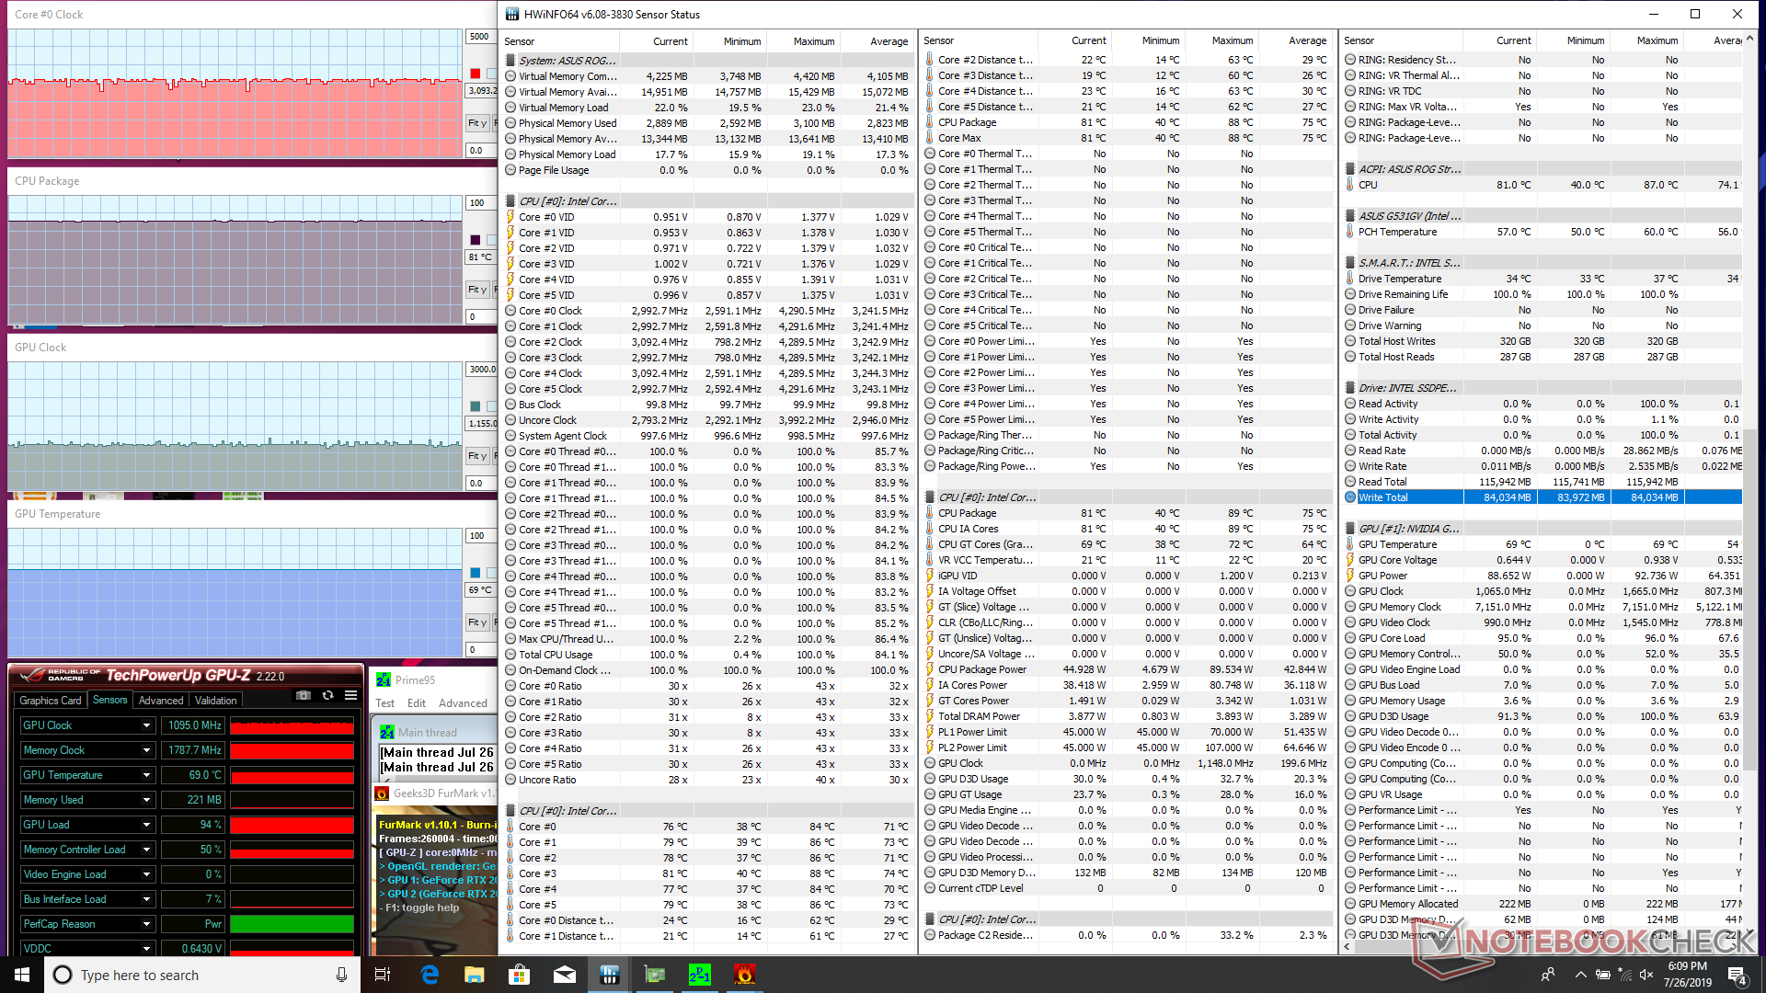Open the Validation tab in GPU-Z
The height and width of the screenshot is (993, 1766).
click(216, 701)
